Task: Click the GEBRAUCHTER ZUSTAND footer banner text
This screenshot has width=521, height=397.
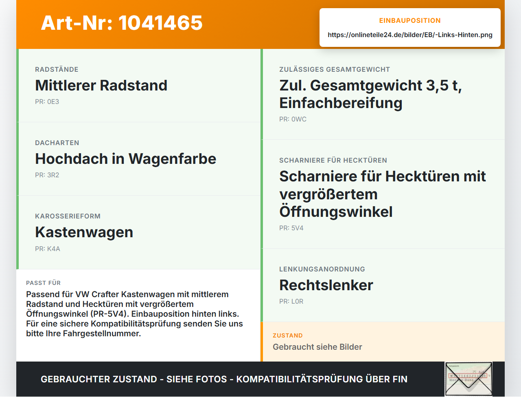Action: pos(224,379)
